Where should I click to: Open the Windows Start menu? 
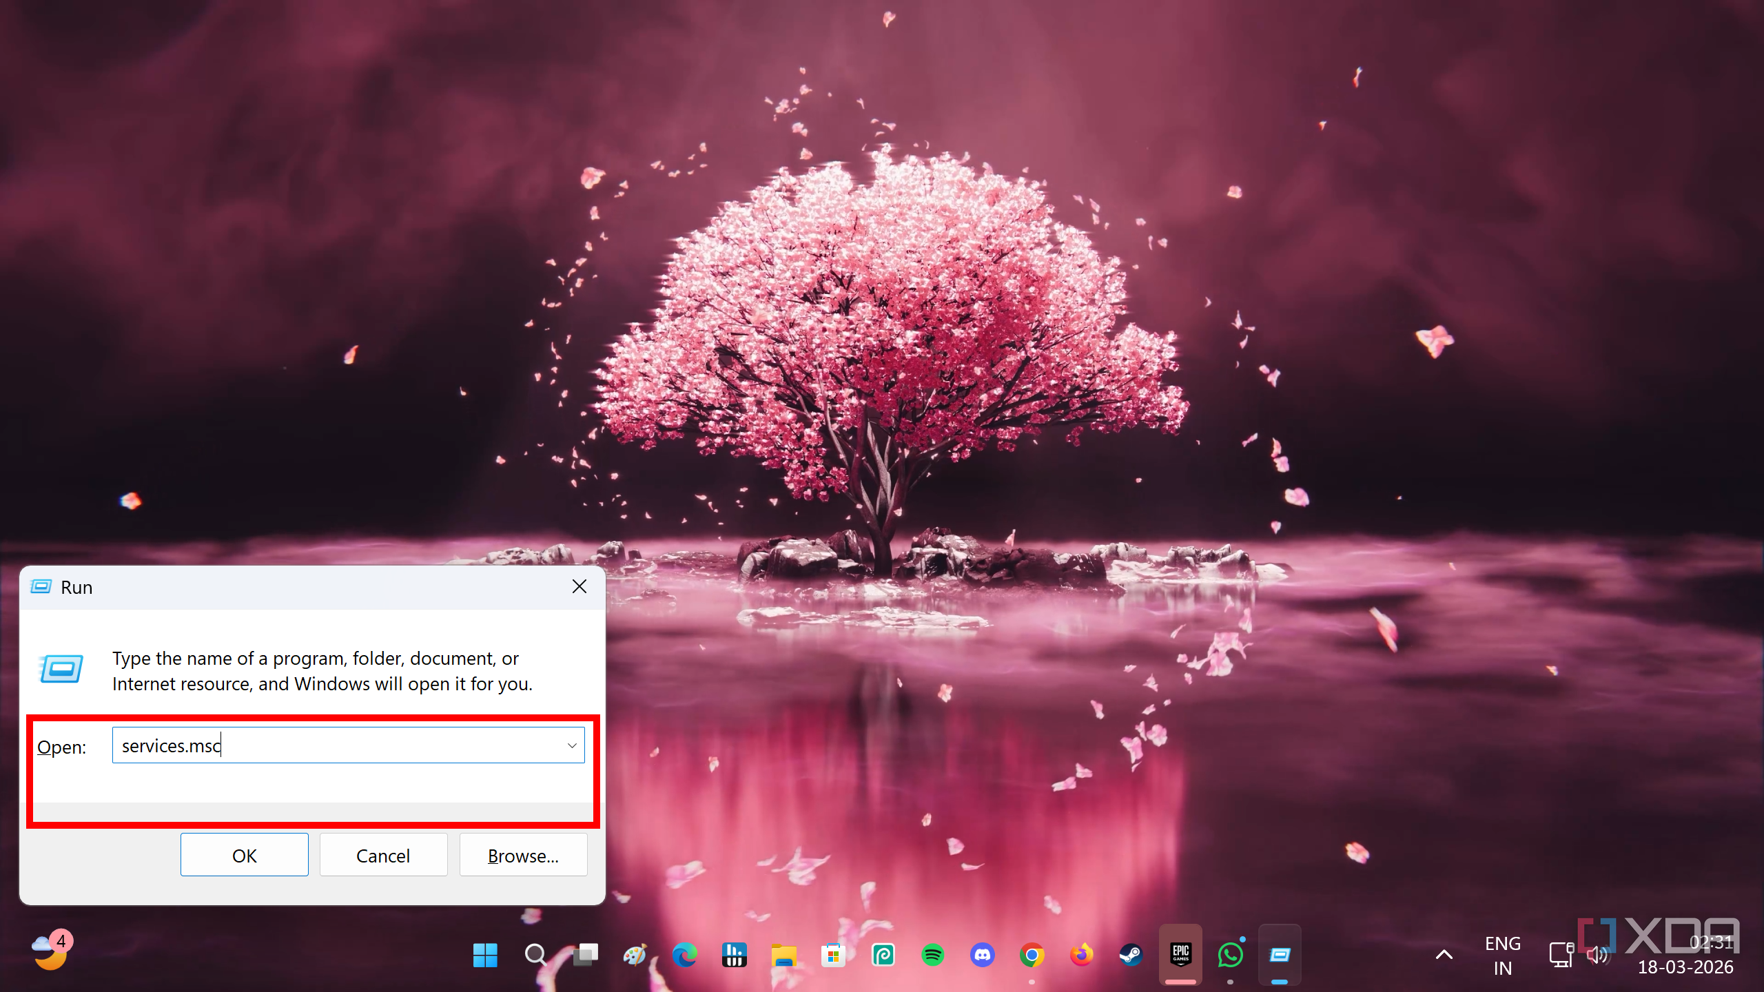(485, 955)
